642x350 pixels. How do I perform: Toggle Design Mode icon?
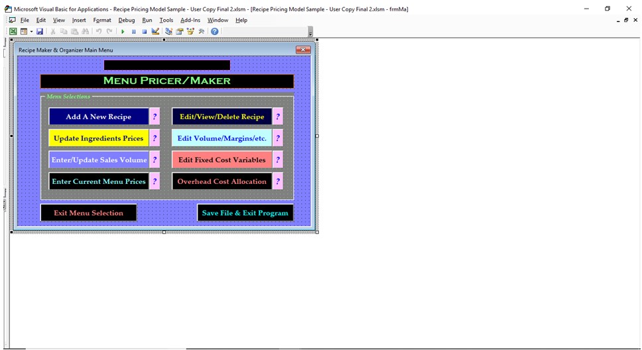155,31
